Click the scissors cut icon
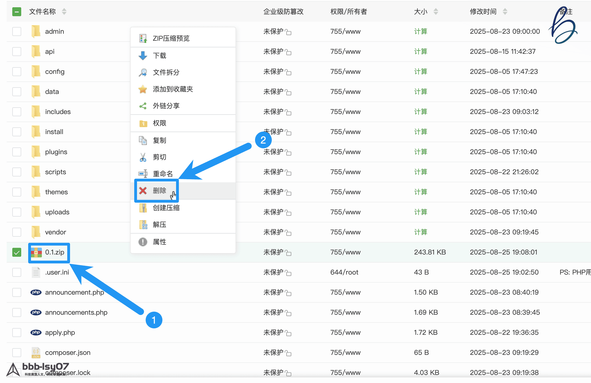Screen dimensions: 591x383 coord(143,157)
